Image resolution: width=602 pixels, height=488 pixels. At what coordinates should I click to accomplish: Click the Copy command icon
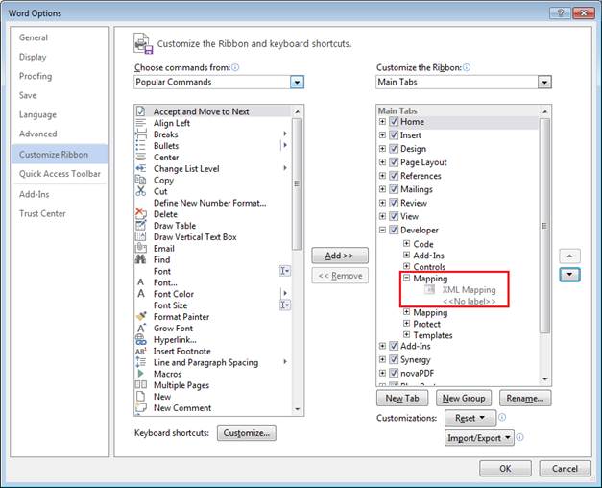(x=141, y=180)
